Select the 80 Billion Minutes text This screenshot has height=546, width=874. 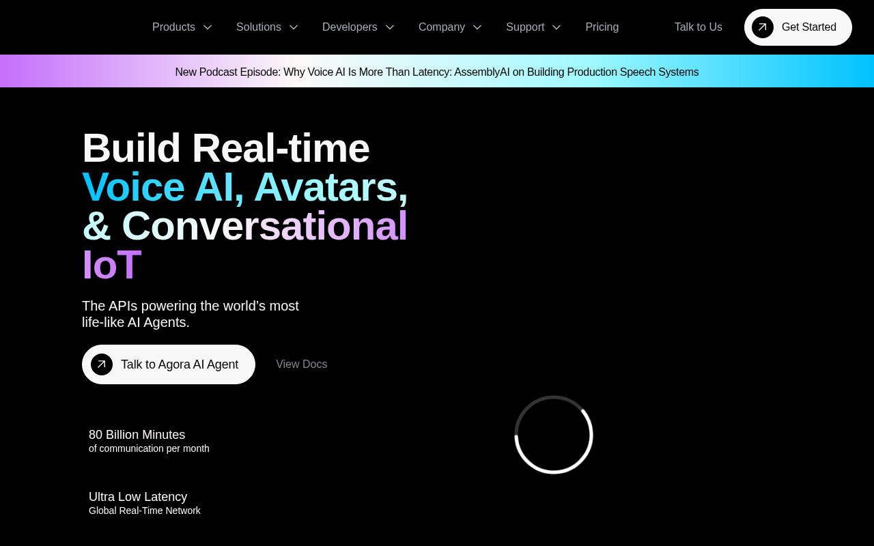pyautogui.click(x=137, y=435)
